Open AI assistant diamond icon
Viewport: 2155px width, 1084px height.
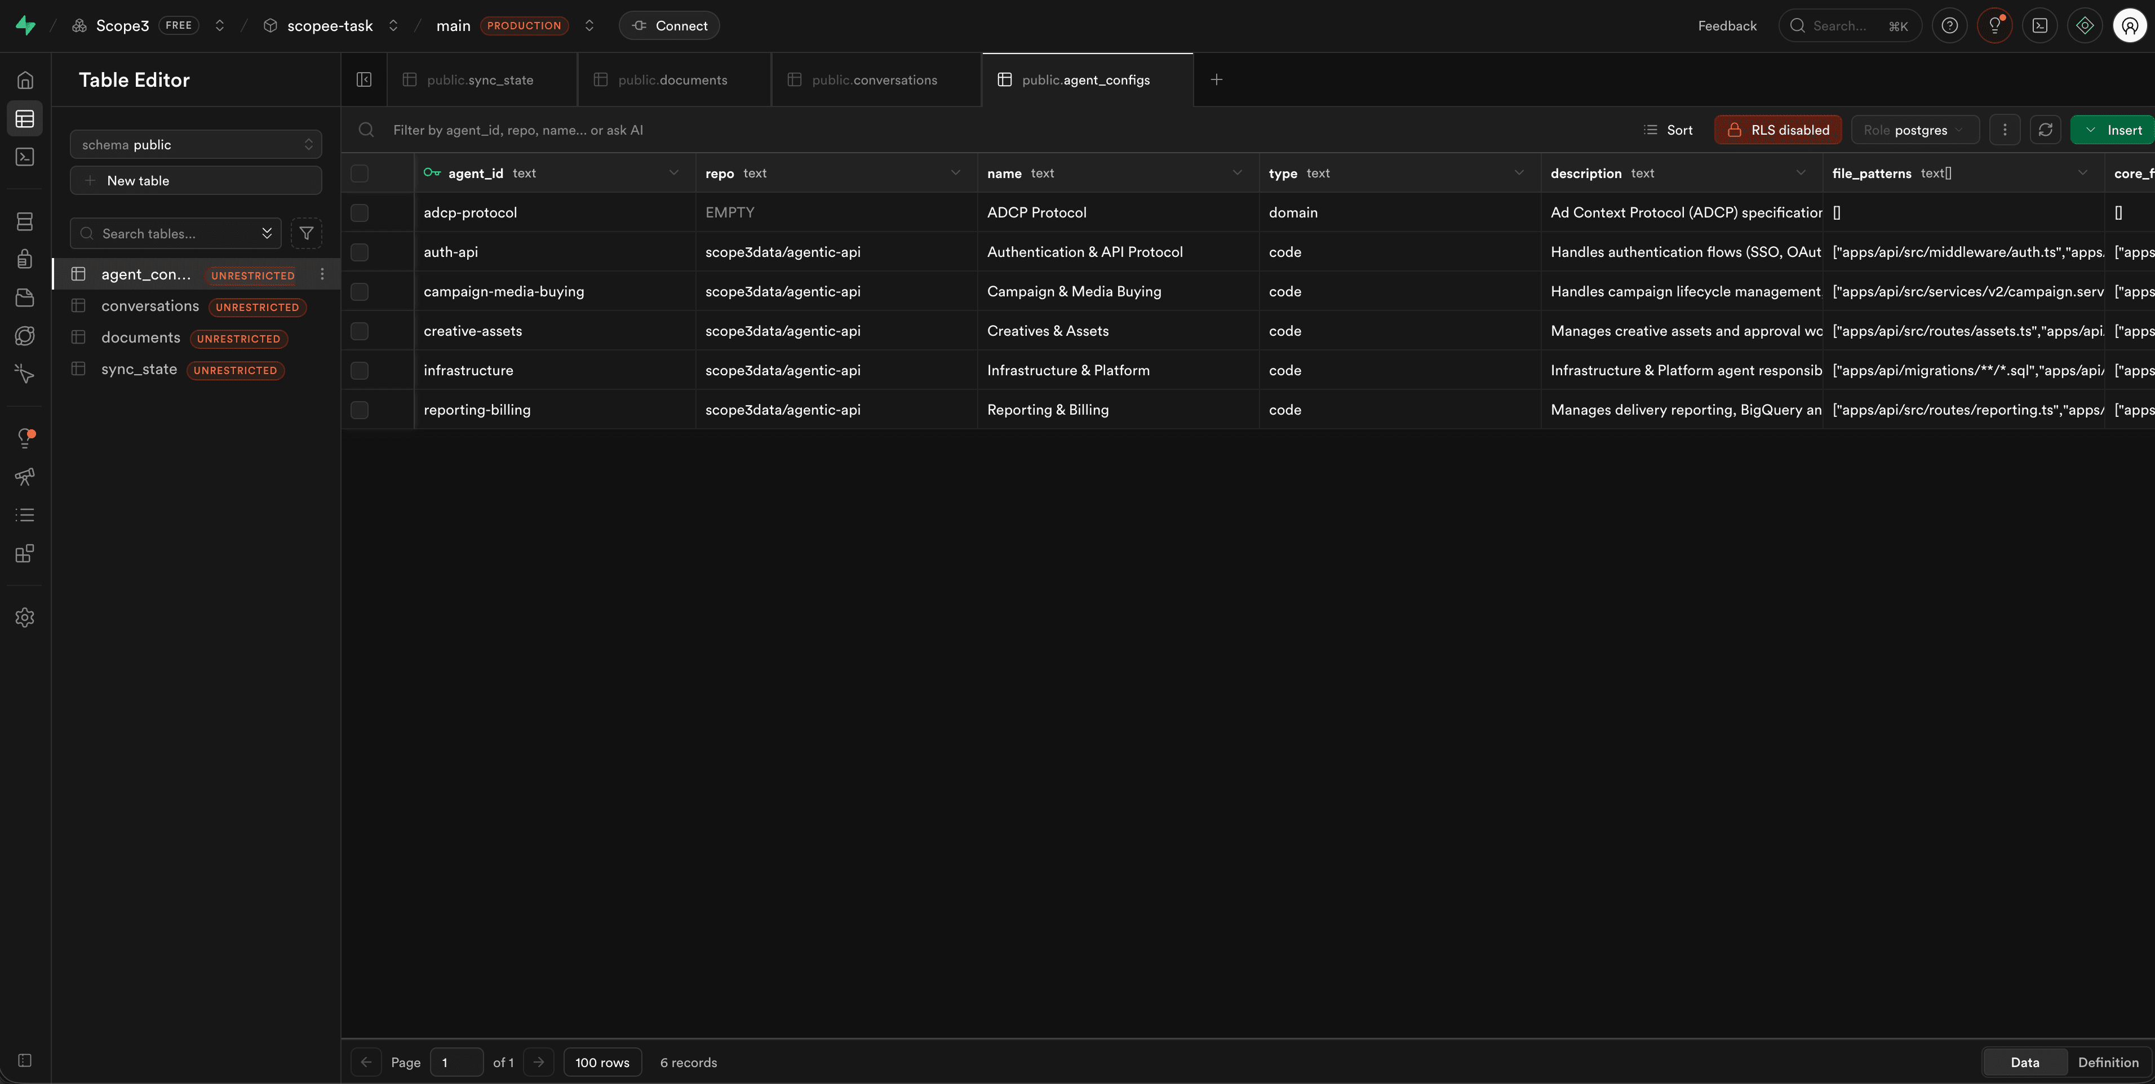point(2086,25)
